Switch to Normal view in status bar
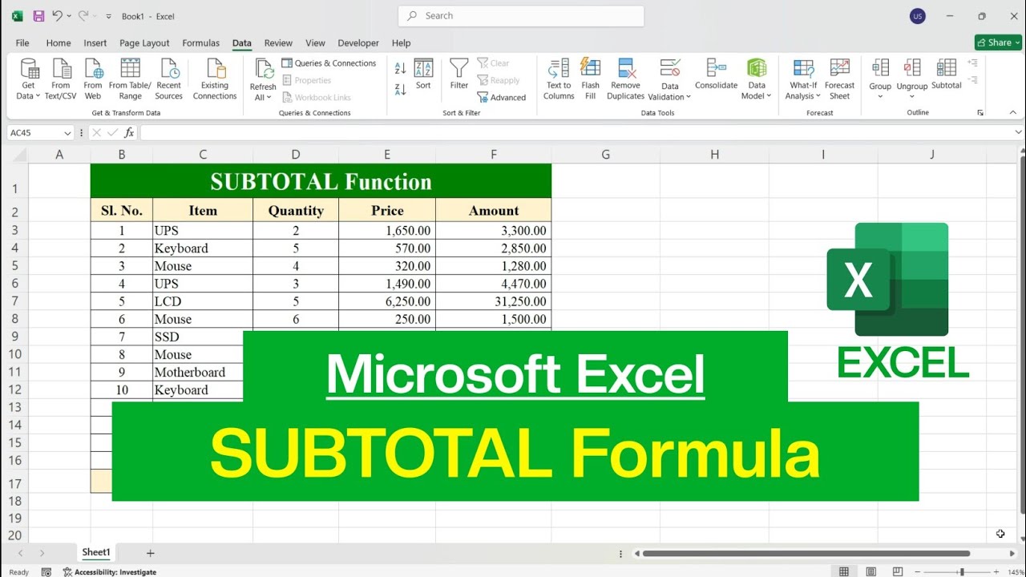The image size is (1026, 577). click(844, 571)
